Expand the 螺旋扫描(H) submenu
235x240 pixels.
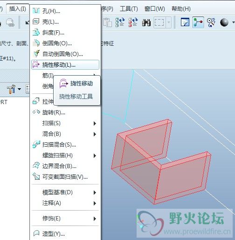coord(65,155)
